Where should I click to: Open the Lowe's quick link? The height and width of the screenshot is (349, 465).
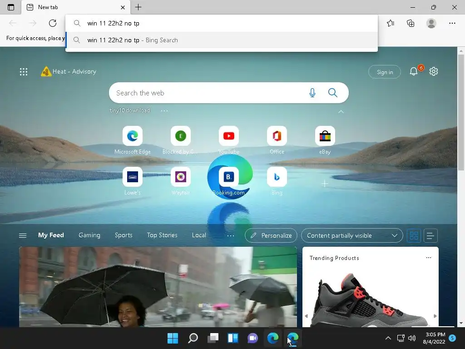click(133, 181)
